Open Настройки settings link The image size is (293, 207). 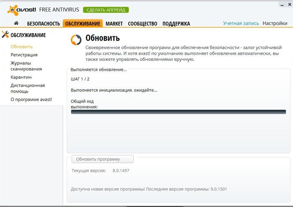coord(275,23)
